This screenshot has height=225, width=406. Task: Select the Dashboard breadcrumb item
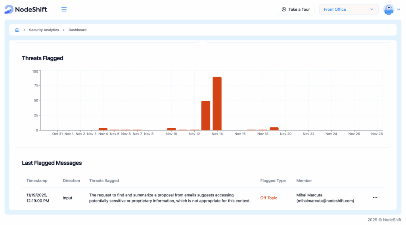click(x=77, y=30)
